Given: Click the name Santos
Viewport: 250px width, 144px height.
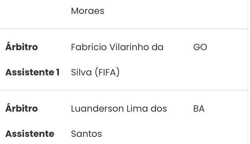Looking at the screenshot, I should pyautogui.click(x=86, y=134).
